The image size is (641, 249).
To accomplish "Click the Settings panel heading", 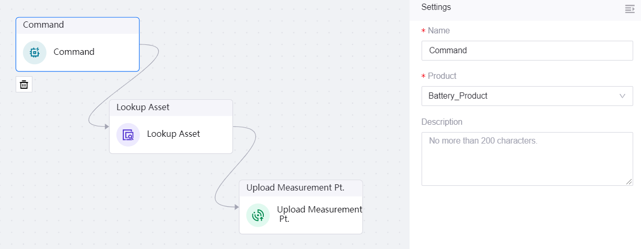I will pyautogui.click(x=436, y=7).
